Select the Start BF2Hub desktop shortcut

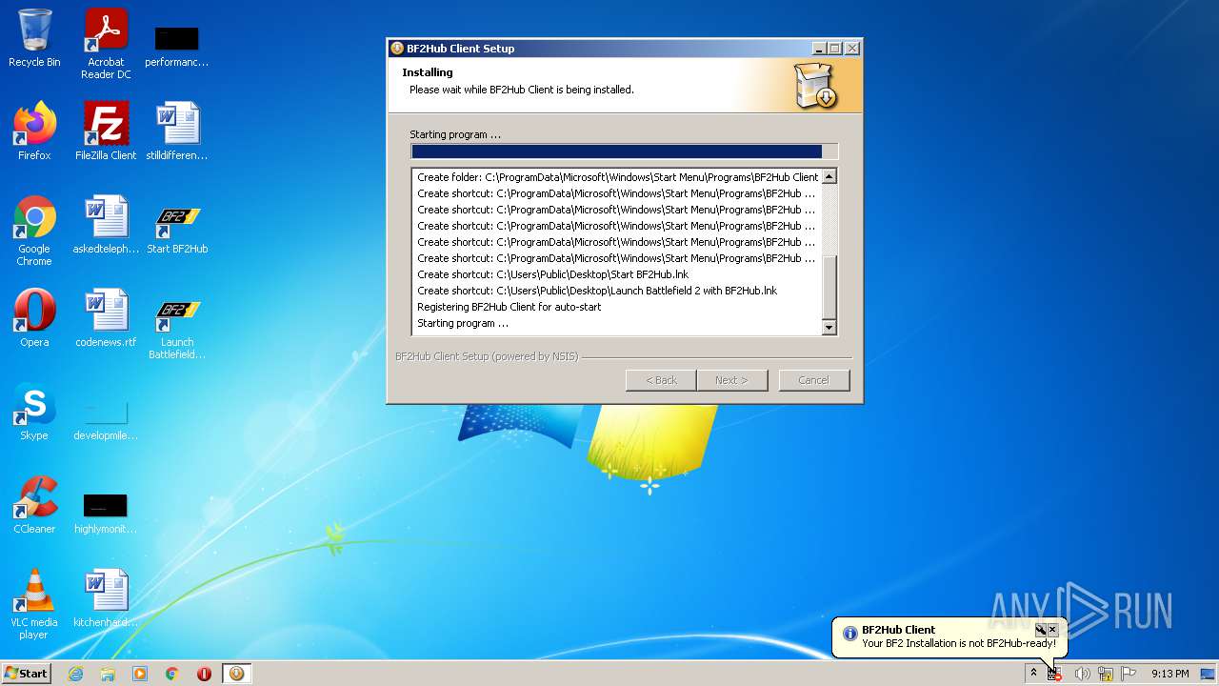(x=177, y=229)
